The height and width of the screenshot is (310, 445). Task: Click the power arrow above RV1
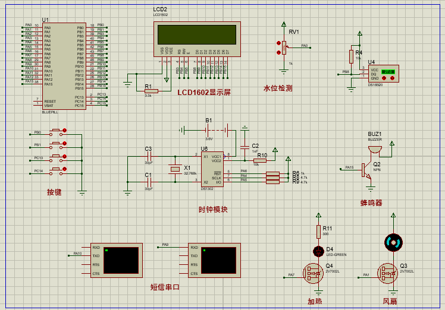coord(284,24)
